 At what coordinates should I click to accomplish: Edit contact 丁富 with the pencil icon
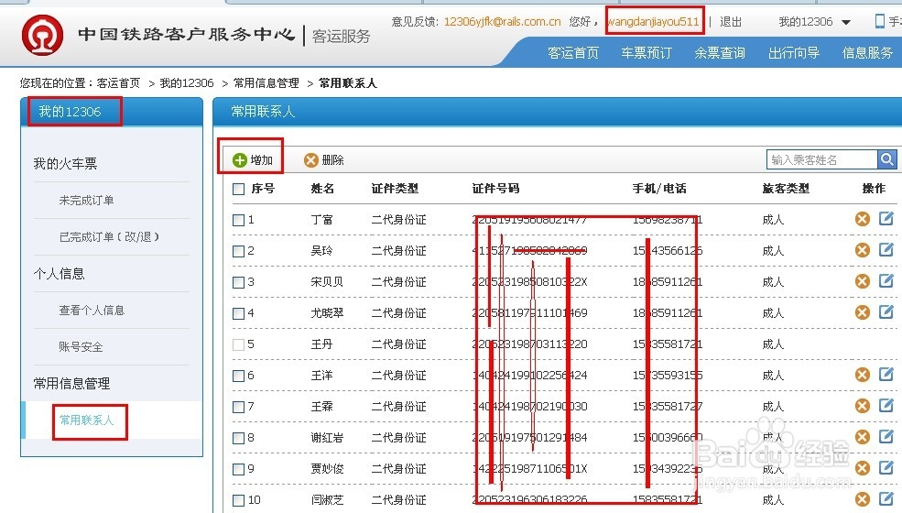pyautogui.click(x=886, y=218)
